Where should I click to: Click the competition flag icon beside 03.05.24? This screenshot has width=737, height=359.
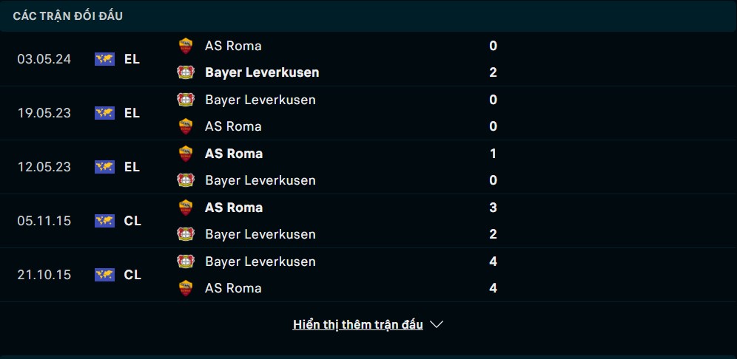tap(104, 59)
